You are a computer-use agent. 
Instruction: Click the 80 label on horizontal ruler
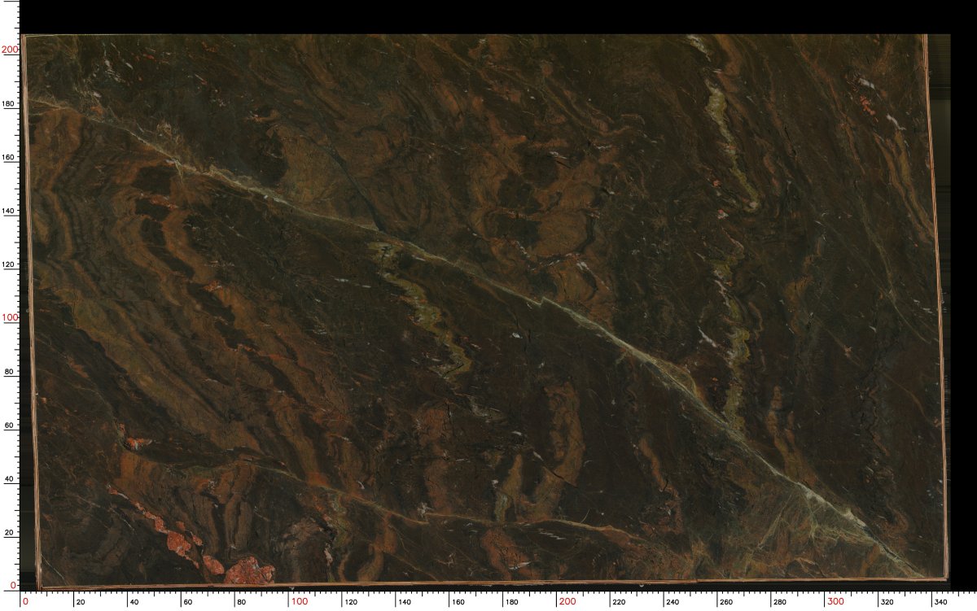click(x=241, y=602)
